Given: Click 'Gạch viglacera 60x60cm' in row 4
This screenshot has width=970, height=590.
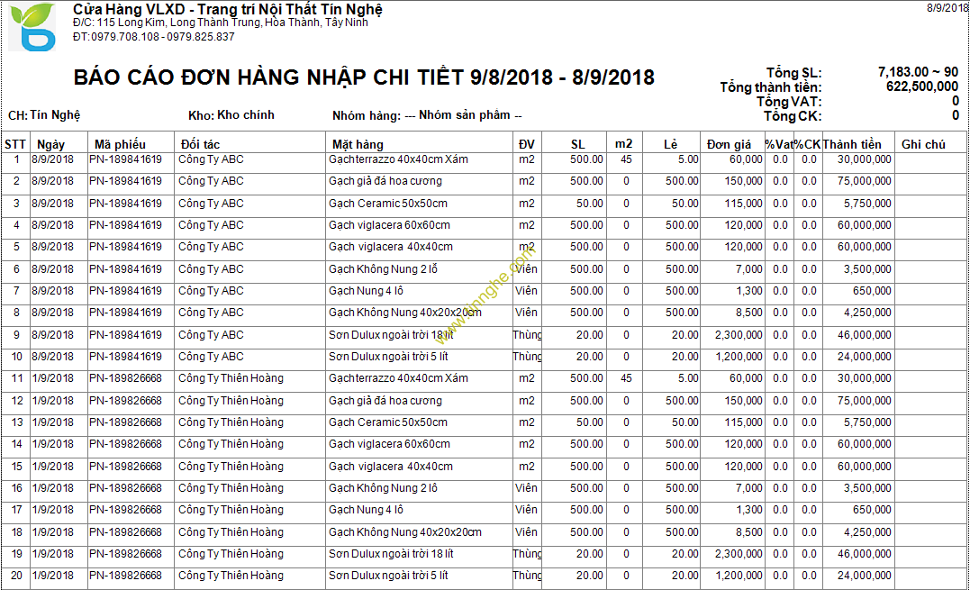Looking at the screenshot, I should tap(389, 225).
